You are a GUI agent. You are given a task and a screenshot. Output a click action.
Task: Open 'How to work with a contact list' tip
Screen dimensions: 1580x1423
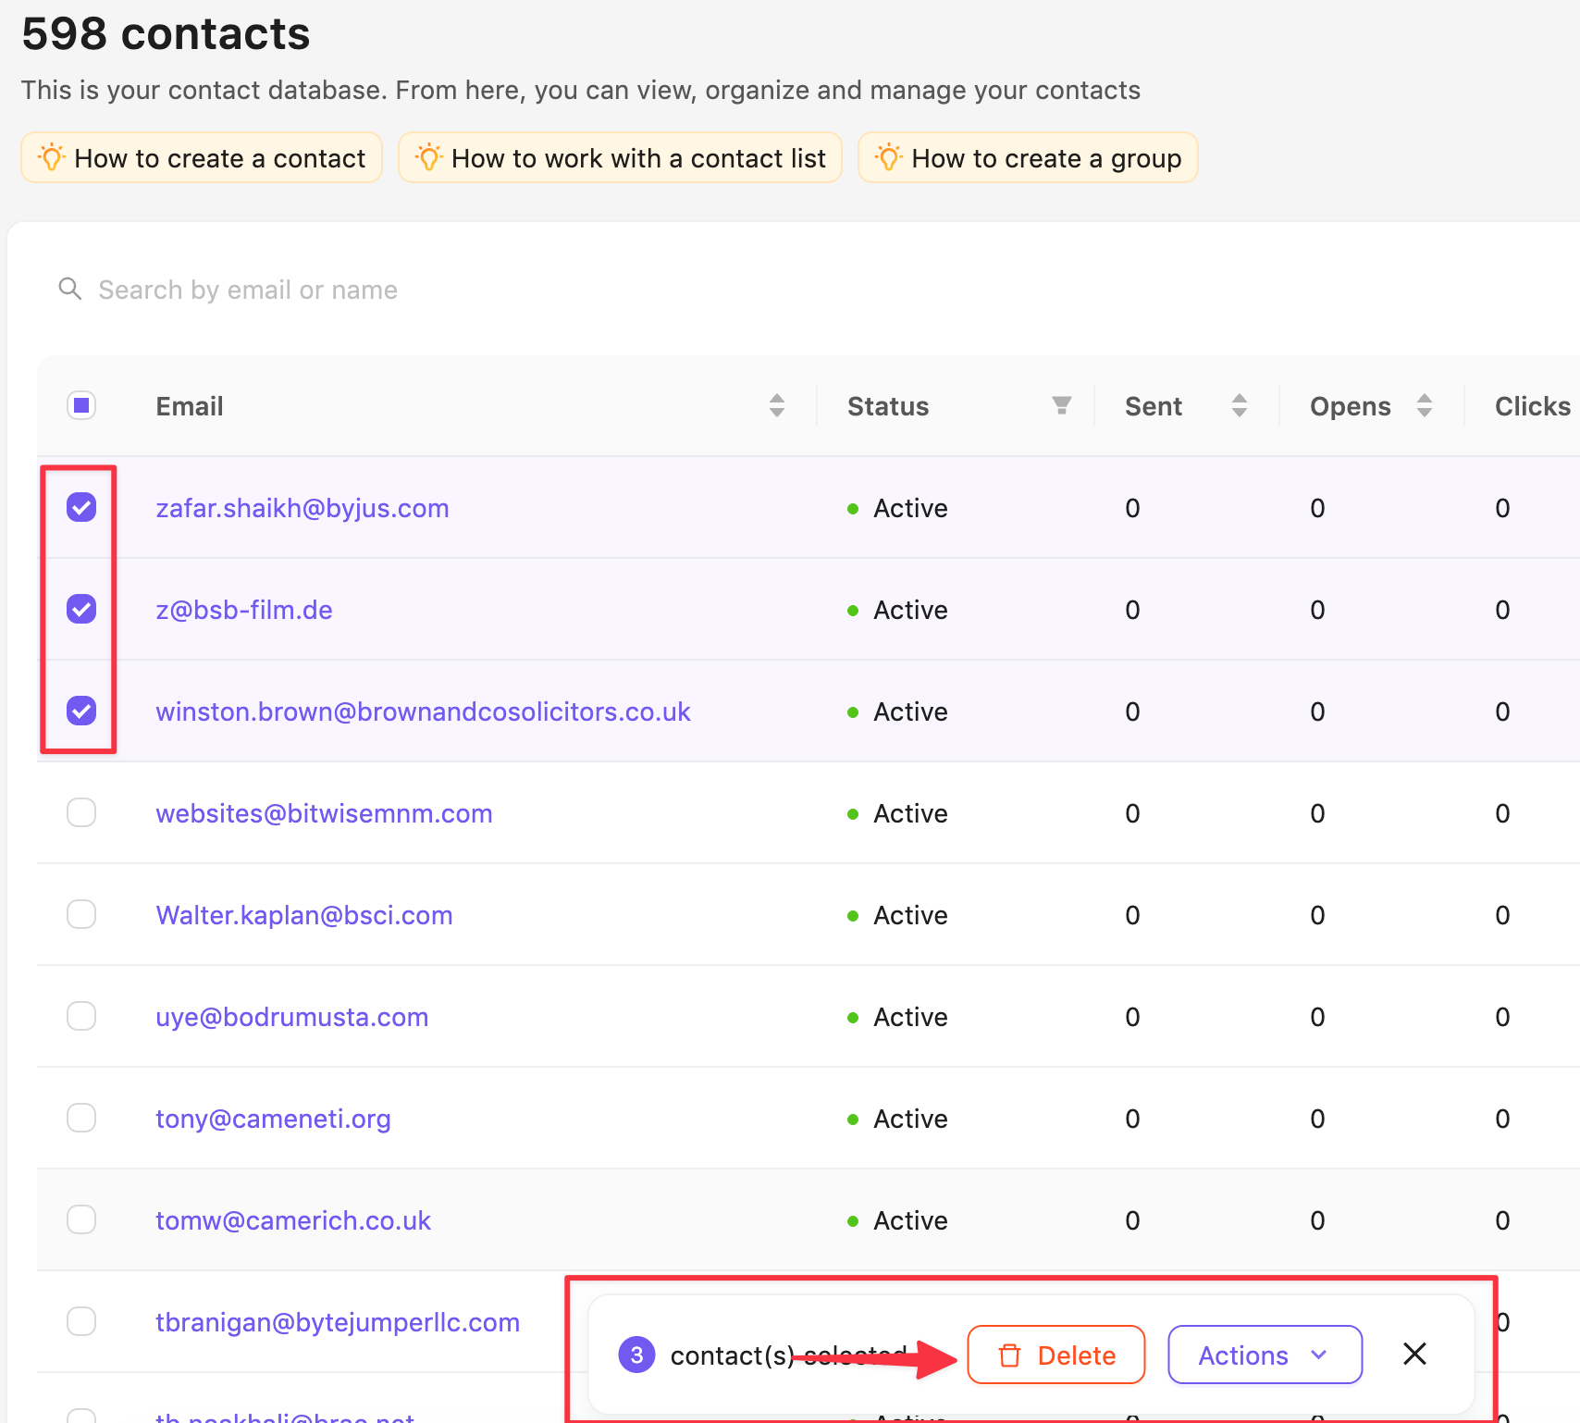620,158
